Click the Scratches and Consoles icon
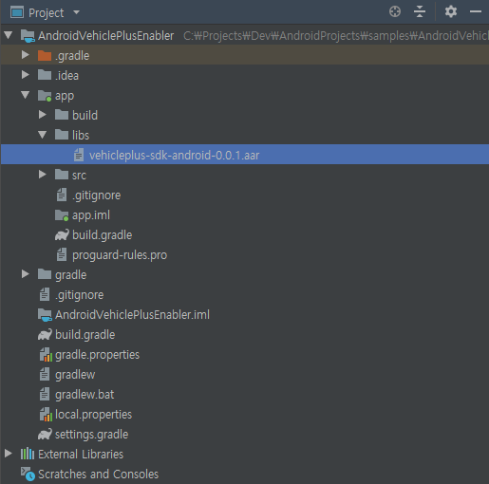The height and width of the screenshot is (484, 489). [x=28, y=474]
